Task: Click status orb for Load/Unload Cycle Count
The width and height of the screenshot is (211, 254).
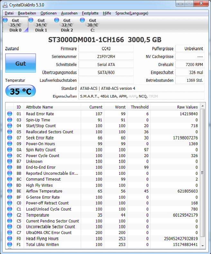Action: click(10, 209)
